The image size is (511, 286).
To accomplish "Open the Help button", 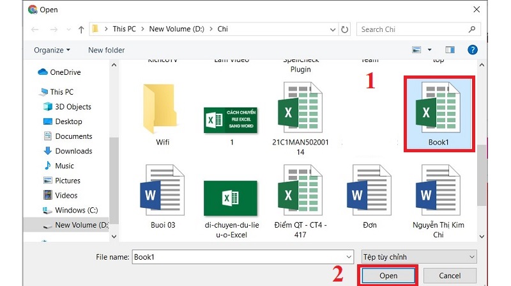I will tap(473, 50).
